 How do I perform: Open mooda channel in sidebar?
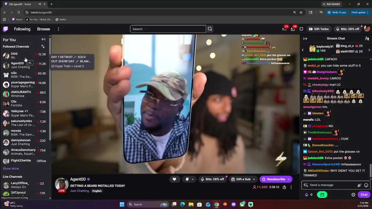[x=25, y=133]
